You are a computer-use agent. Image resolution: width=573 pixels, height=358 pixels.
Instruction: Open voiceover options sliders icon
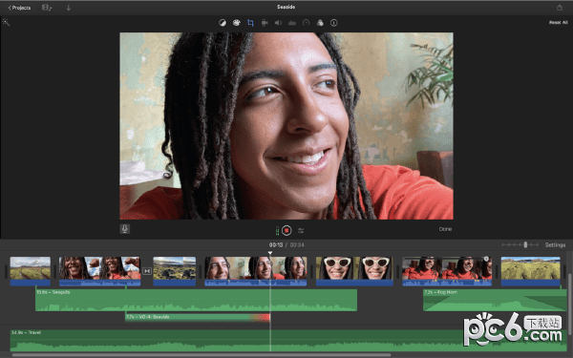coord(301,230)
